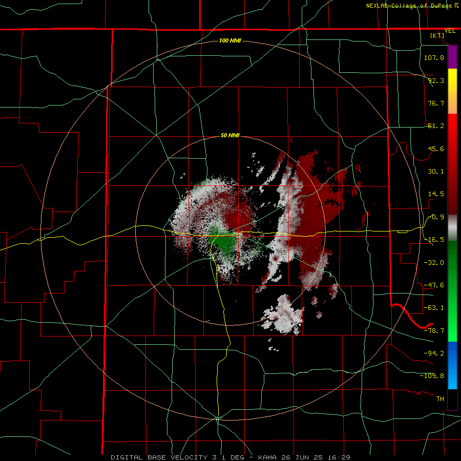Click the 61.2 legend value
461x461 pixels.
436,126
